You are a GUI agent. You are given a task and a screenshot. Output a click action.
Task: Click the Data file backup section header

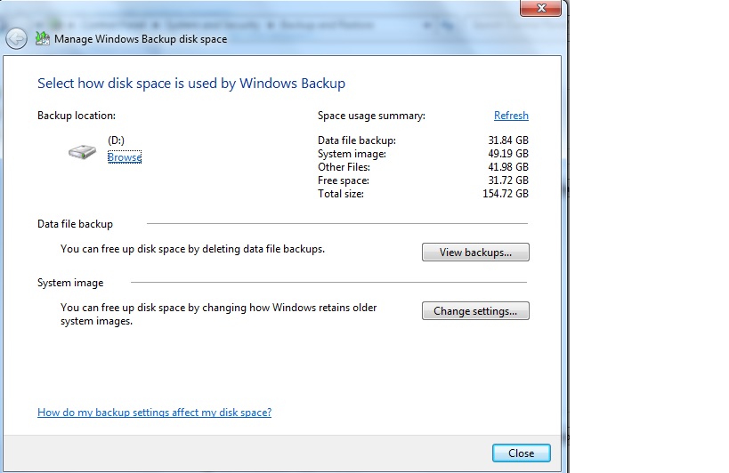click(75, 224)
